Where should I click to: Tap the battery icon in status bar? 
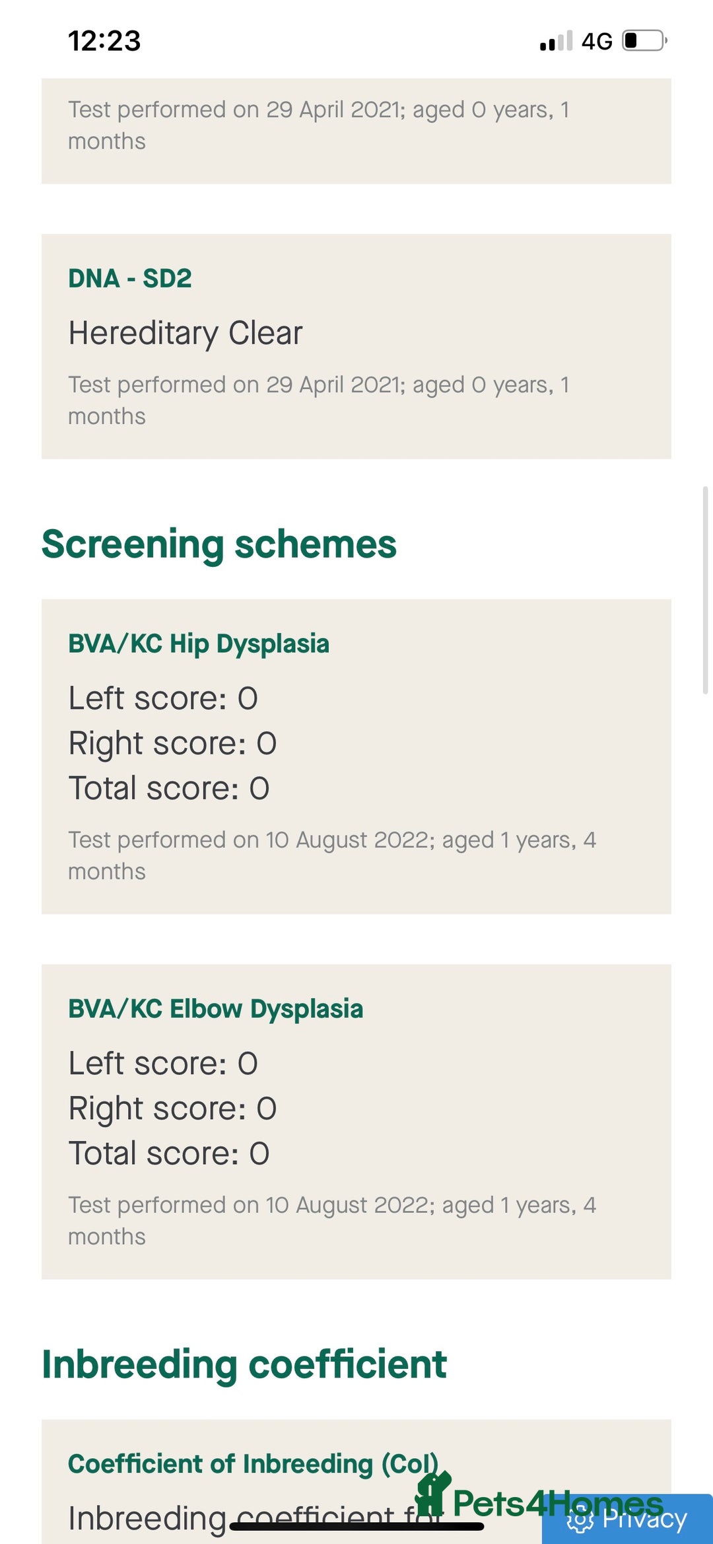click(x=644, y=41)
